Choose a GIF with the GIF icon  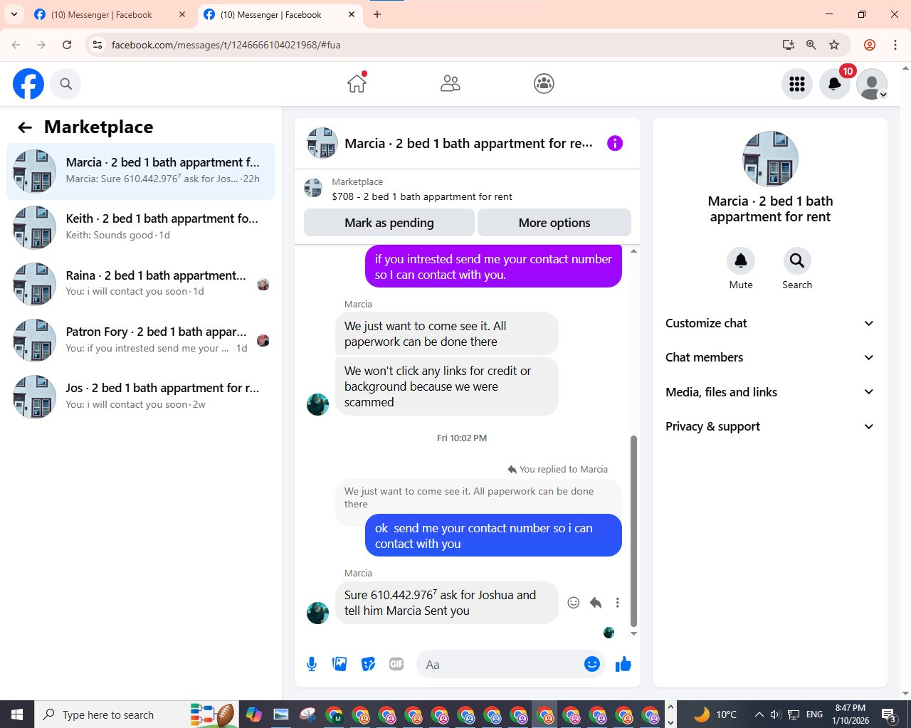click(x=396, y=665)
